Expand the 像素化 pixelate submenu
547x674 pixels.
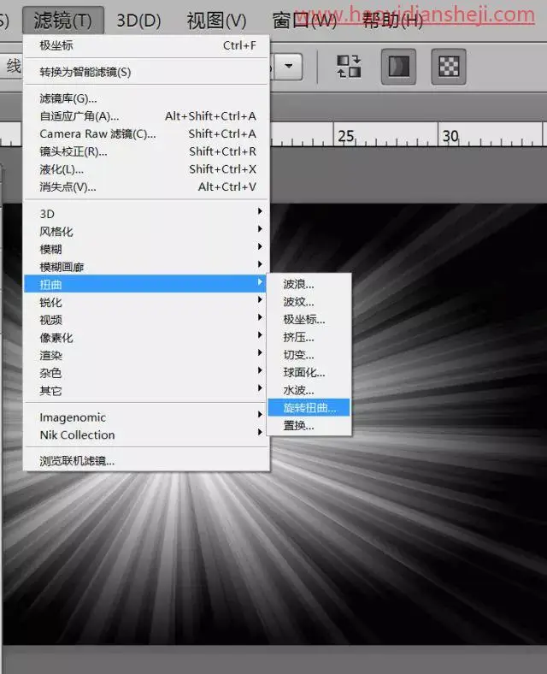[147, 338]
